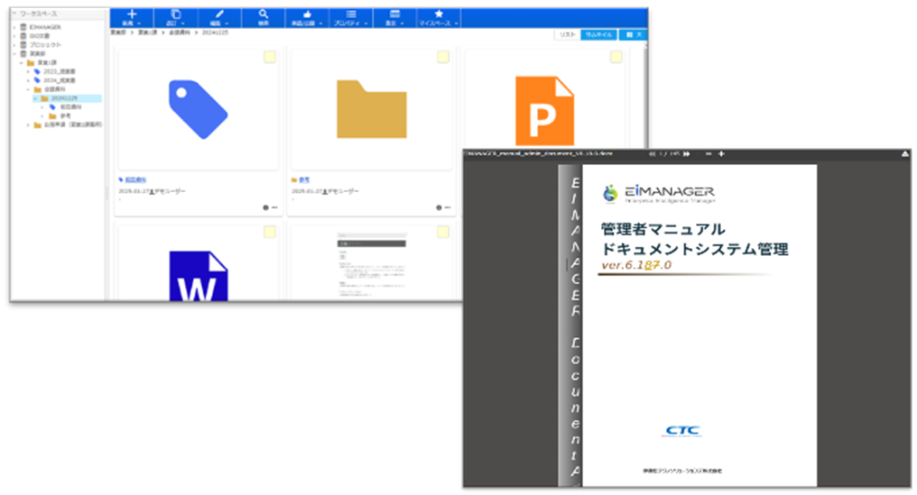Viewport: 917px width, 495px height.
Task: Open the more options on tag card
Action: tap(274, 207)
